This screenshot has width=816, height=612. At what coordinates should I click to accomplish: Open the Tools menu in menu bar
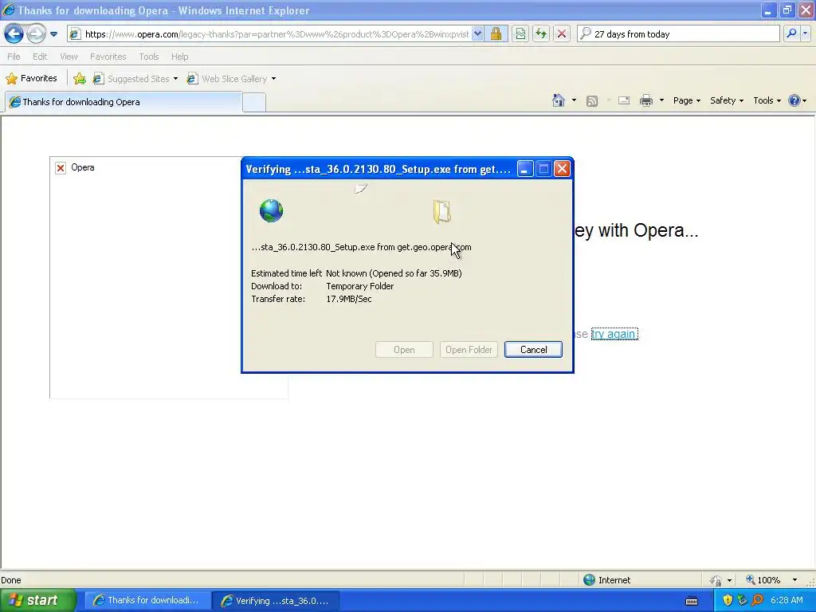coord(149,57)
